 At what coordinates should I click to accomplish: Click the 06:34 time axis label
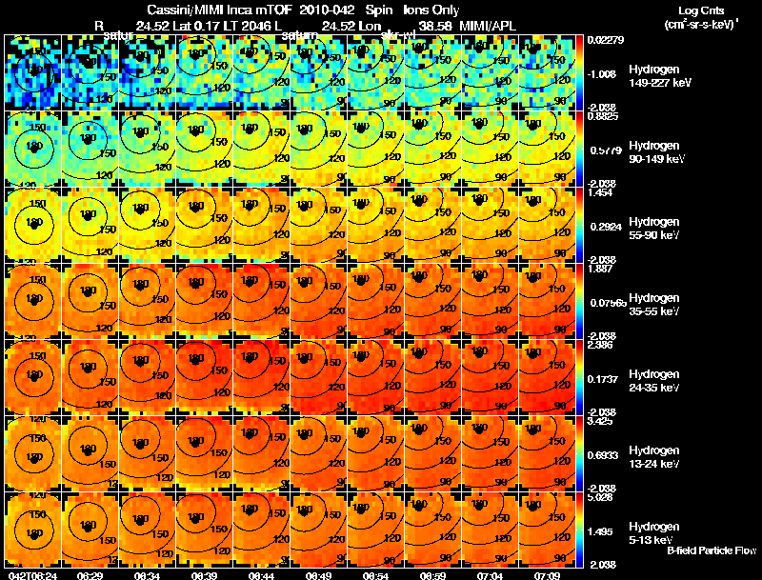click(x=148, y=575)
